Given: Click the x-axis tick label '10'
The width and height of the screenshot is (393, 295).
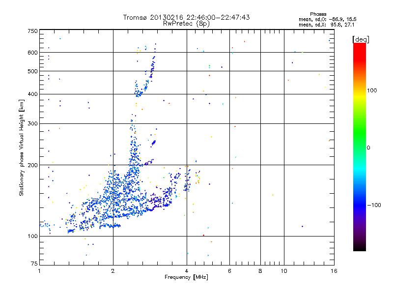Looking at the screenshot, I should point(284,271).
